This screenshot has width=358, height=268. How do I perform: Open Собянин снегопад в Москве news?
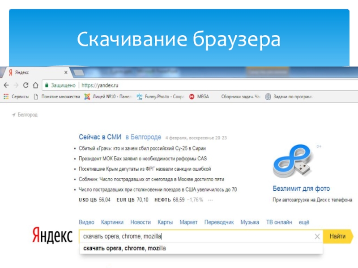tap(151, 180)
